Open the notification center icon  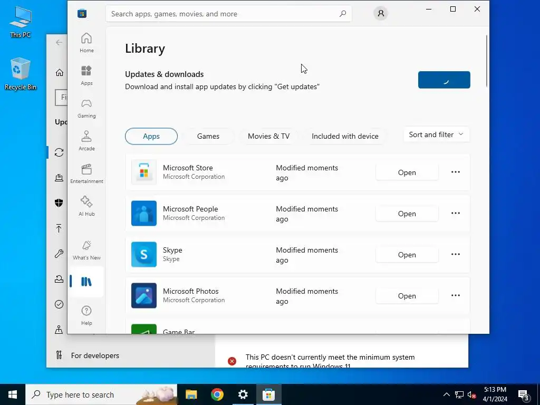[524, 394]
